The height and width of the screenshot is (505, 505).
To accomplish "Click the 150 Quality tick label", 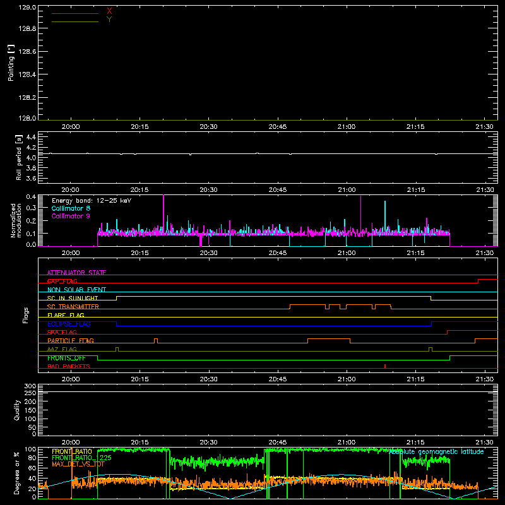I will [30, 410].
